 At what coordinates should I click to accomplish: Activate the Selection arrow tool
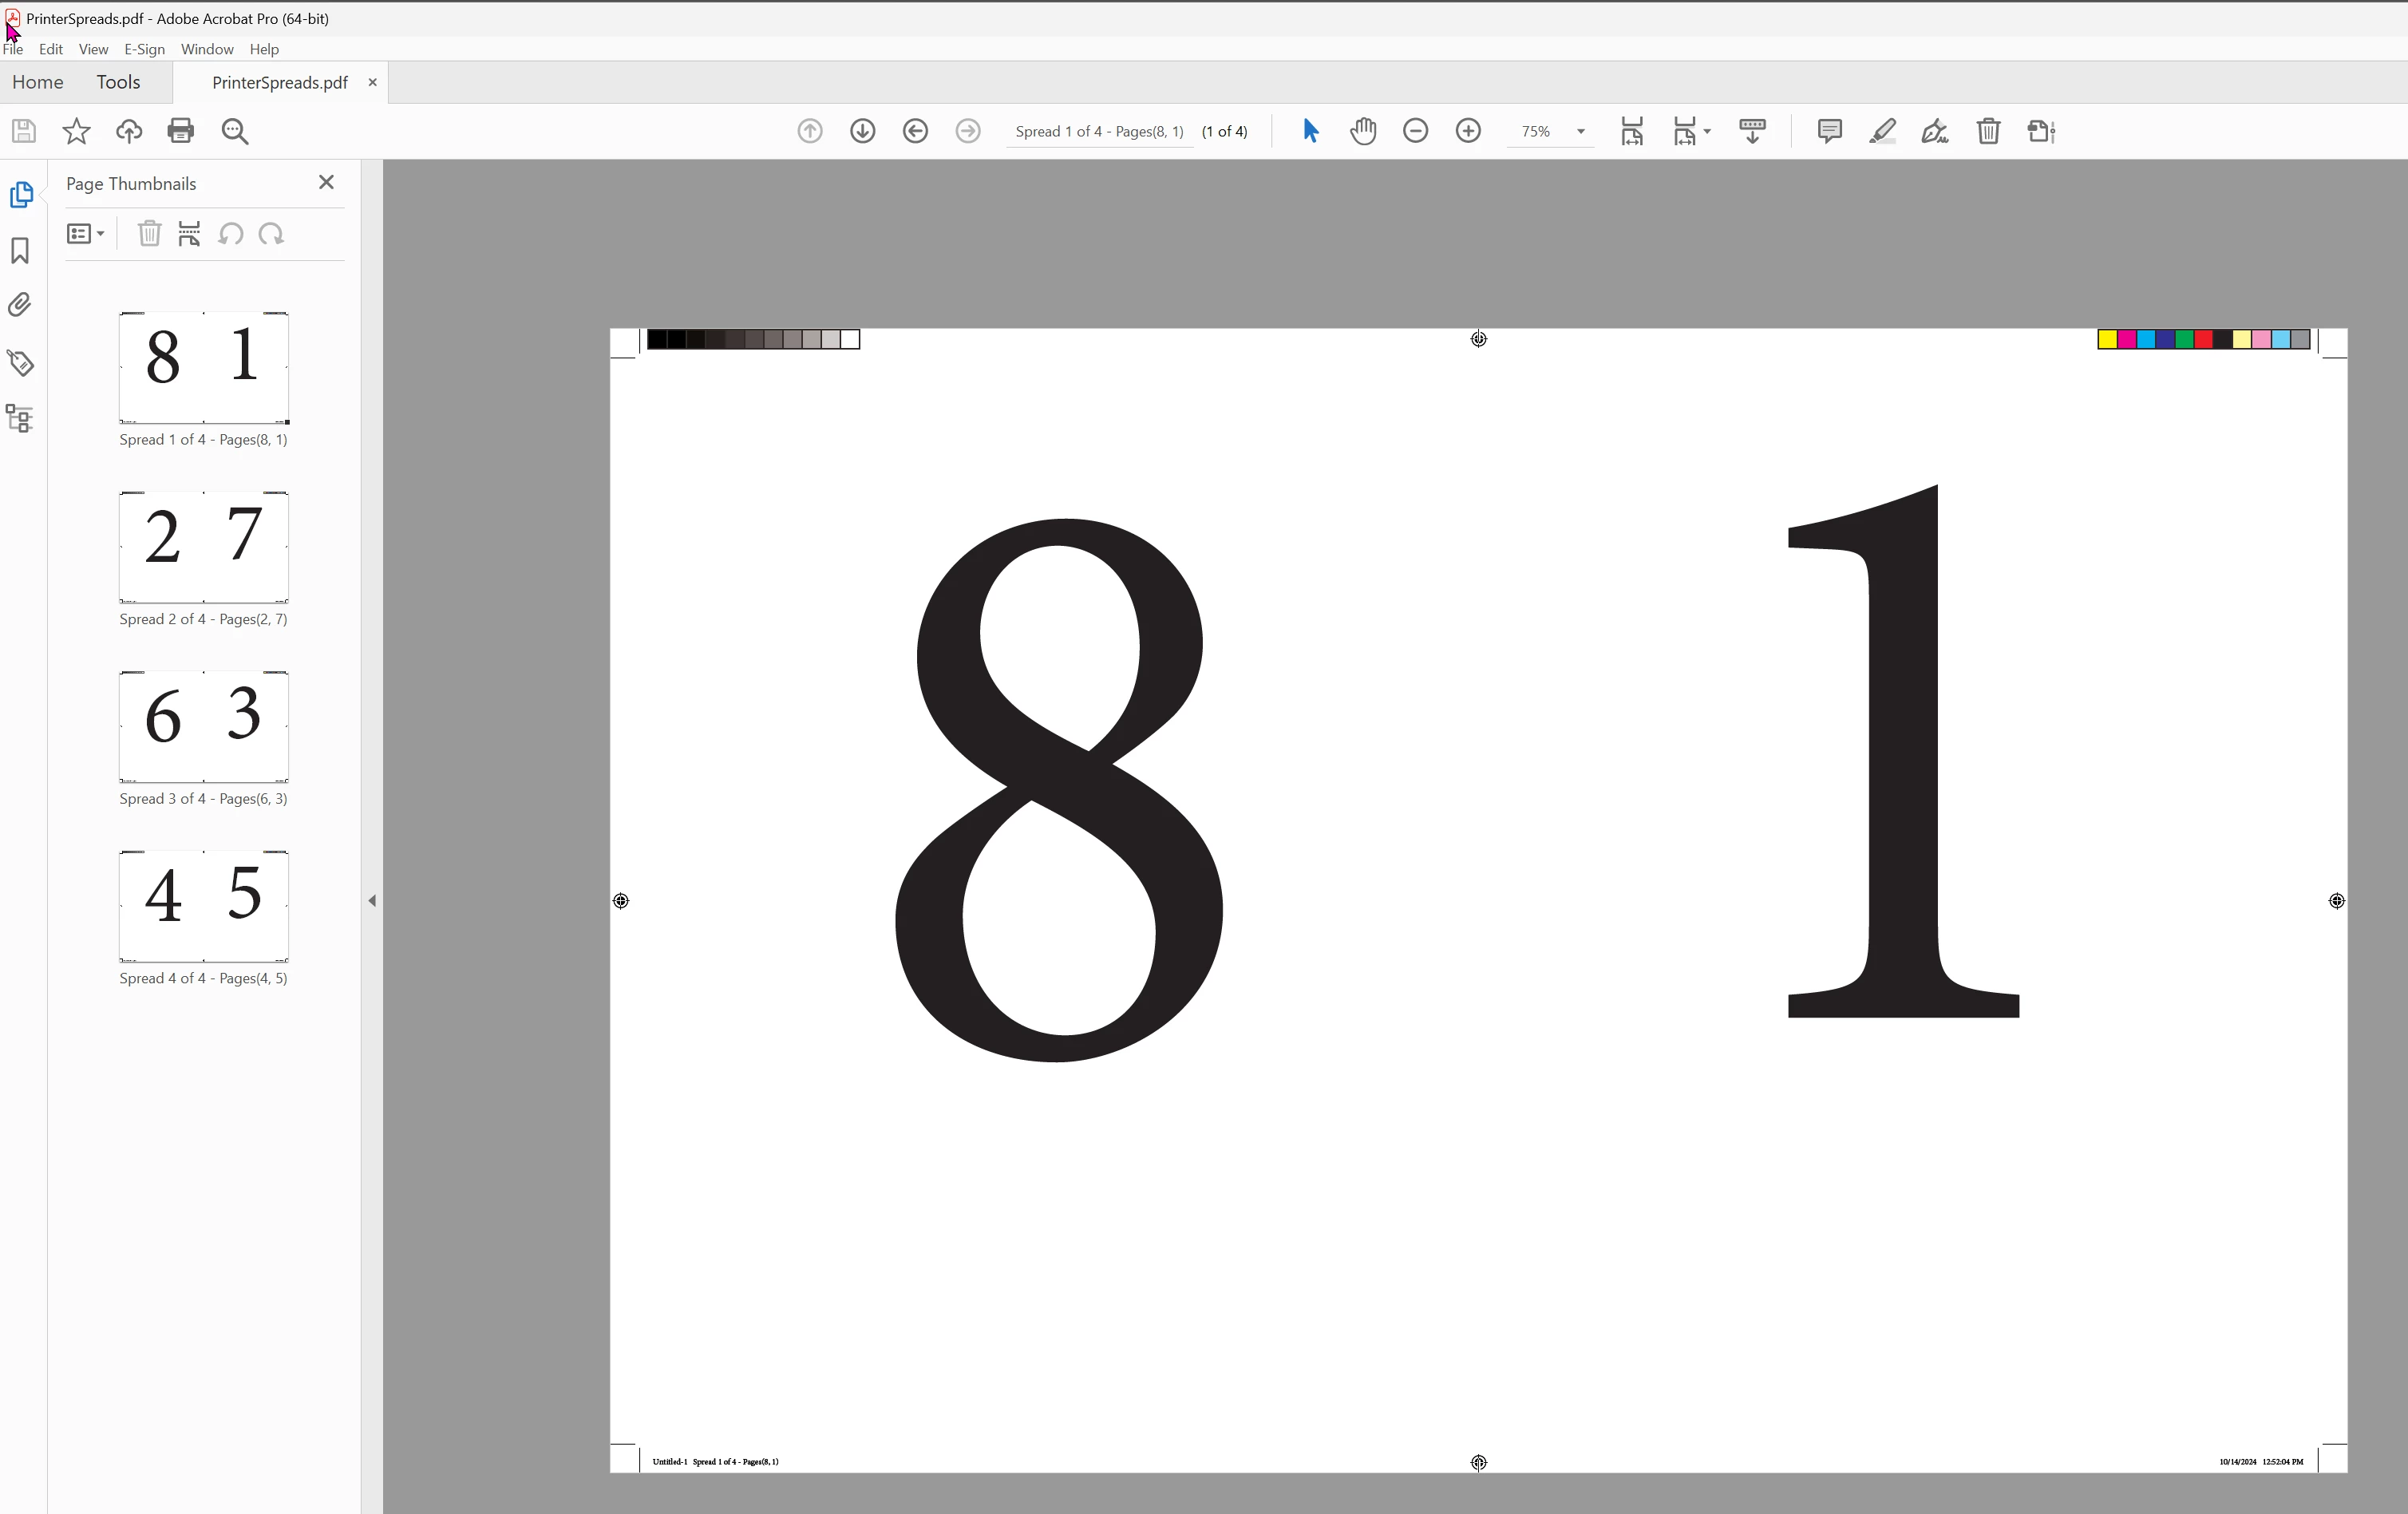pos(1311,131)
